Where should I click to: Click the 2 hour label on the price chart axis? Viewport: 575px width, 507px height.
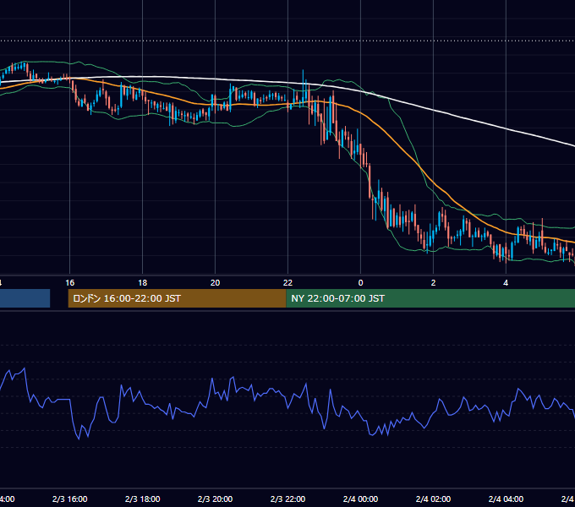(433, 283)
